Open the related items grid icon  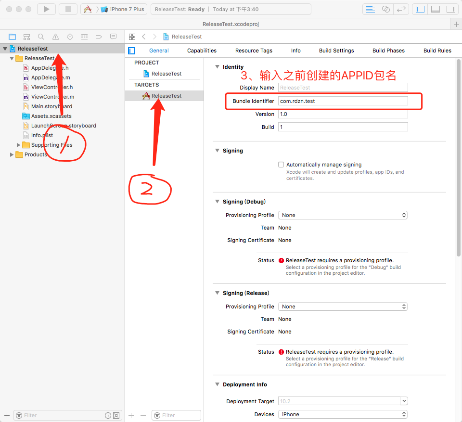click(132, 37)
